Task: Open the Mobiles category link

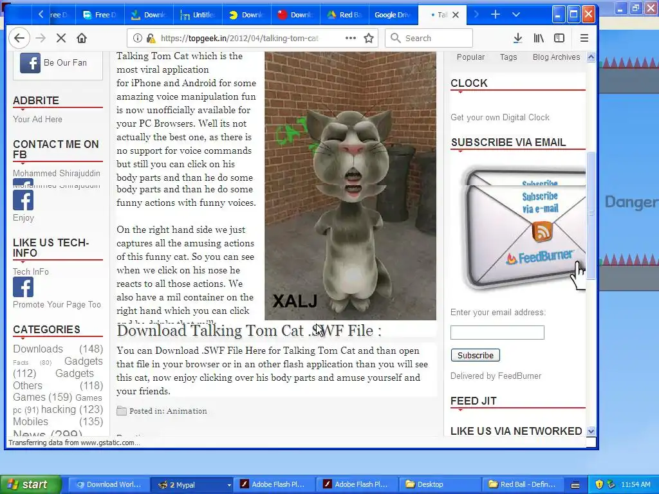Action: (31, 422)
